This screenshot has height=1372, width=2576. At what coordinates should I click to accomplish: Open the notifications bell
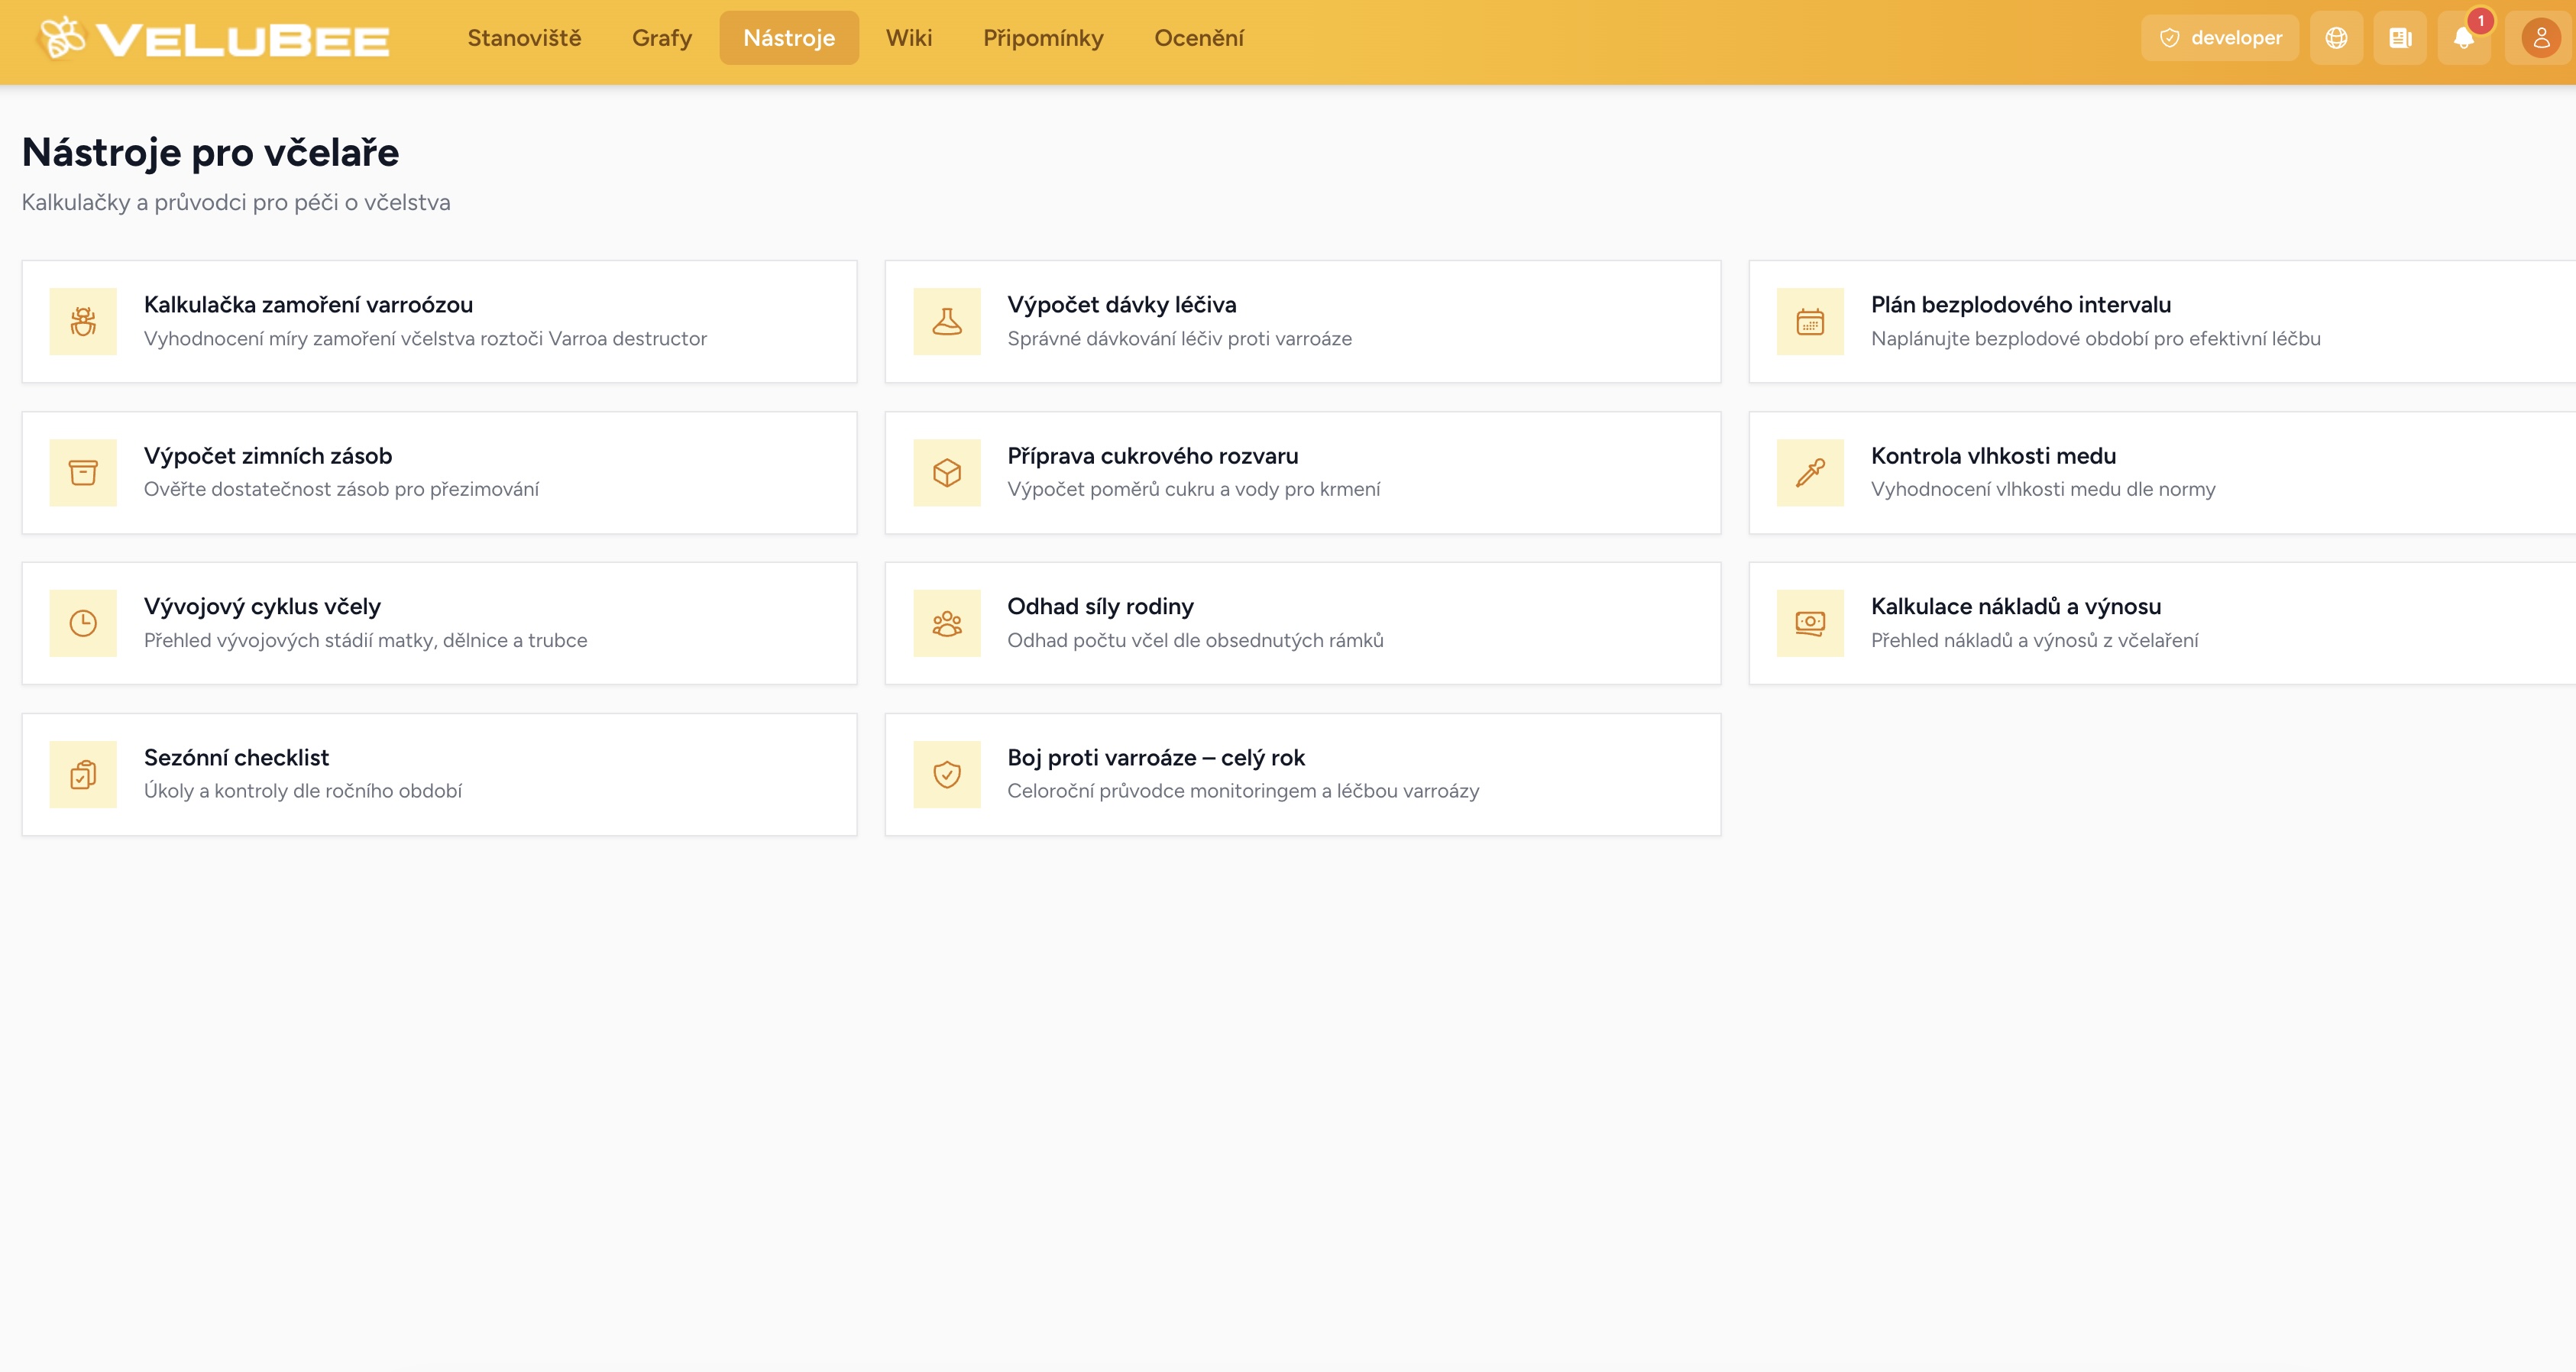point(2463,38)
